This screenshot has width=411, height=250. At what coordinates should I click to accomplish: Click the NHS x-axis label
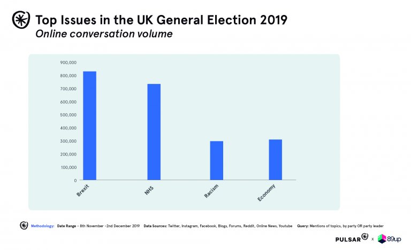149,191
